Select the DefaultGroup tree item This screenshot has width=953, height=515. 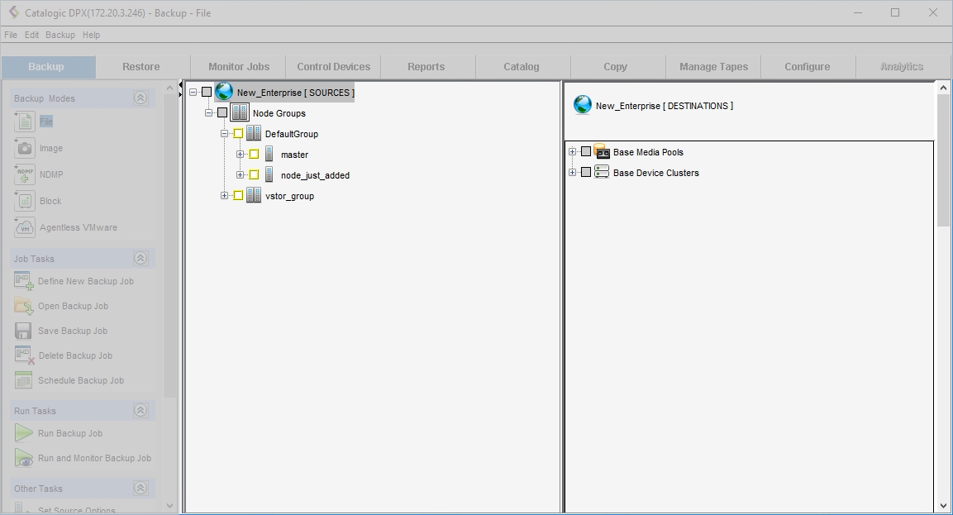click(291, 134)
